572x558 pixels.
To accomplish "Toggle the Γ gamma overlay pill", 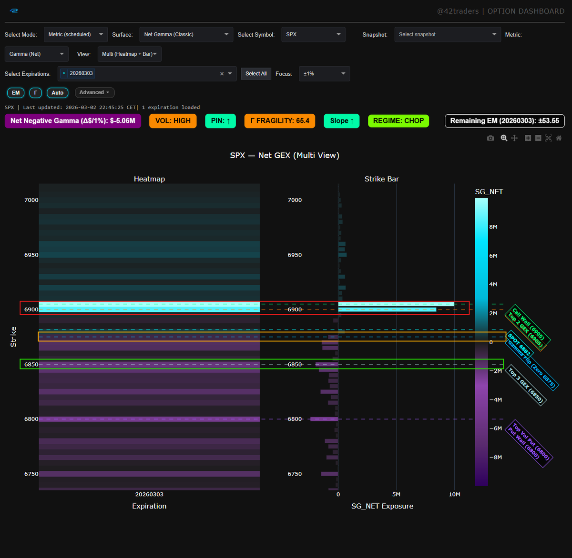I will [x=35, y=93].
